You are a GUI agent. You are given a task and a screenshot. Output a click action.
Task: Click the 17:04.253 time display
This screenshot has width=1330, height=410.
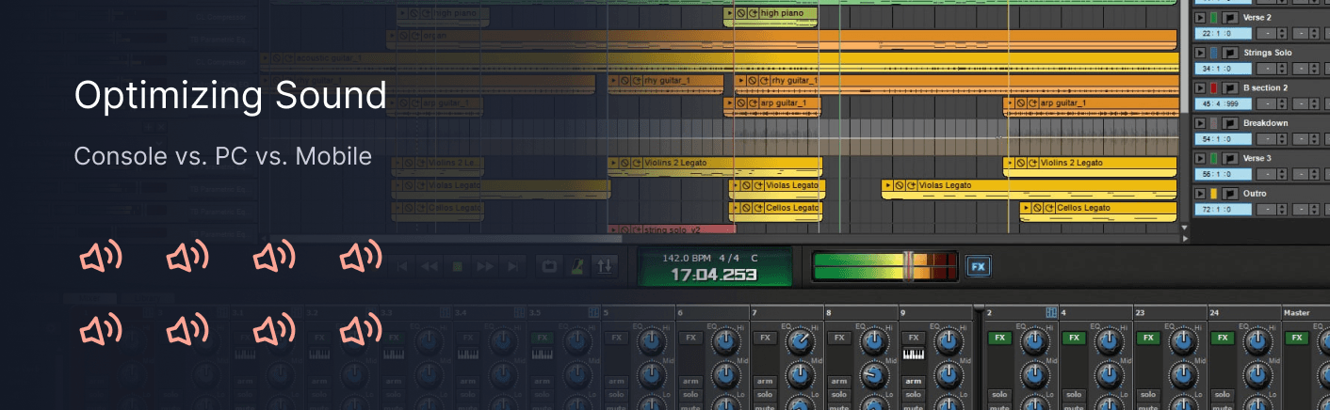coord(713,275)
